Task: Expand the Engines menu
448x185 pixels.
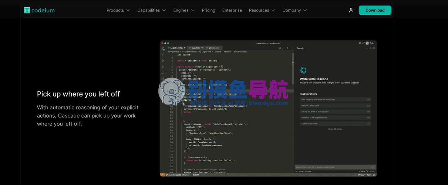Action: click(184, 10)
